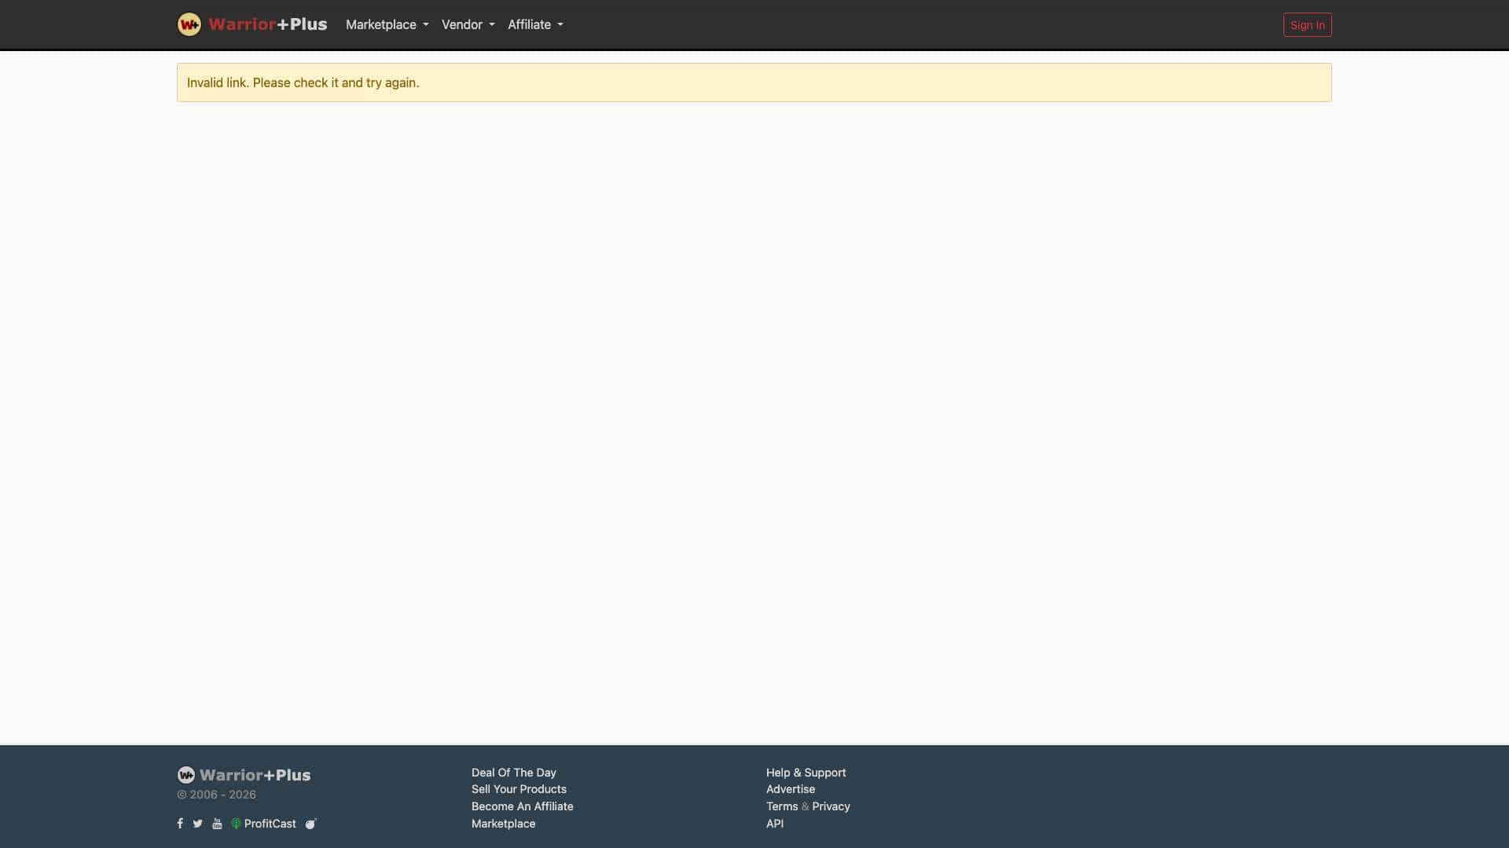Open the Sell Your Products link
This screenshot has height=848, width=1509.
519,789
